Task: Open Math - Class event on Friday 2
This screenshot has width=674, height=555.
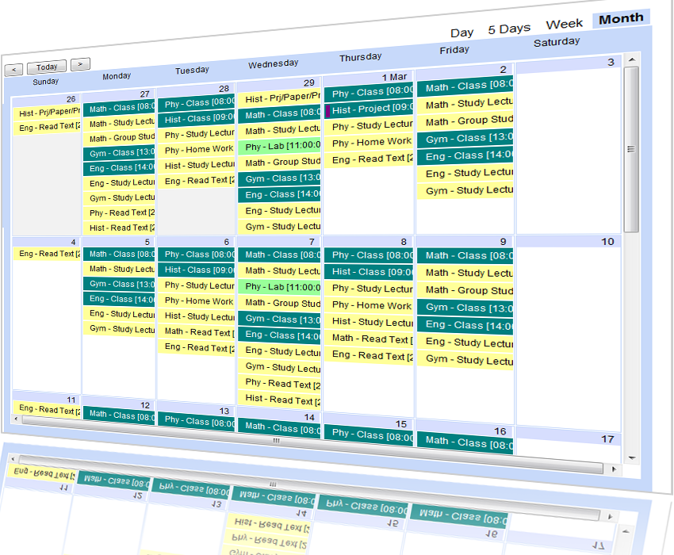Action: pyautogui.click(x=465, y=86)
